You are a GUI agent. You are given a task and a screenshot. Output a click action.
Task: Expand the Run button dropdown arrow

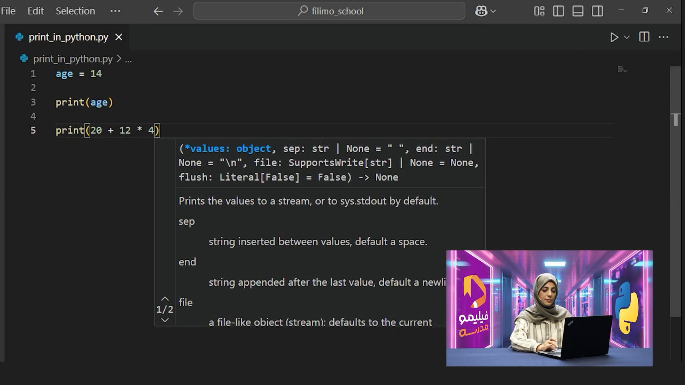[x=627, y=37]
